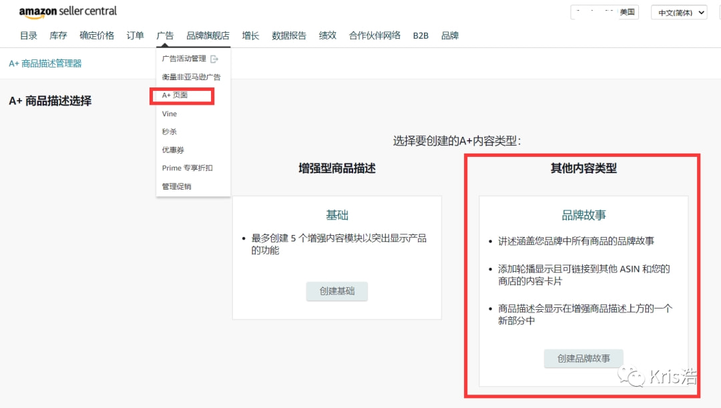Open the B2B menu
Image resolution: width=721 pixels, height=408 pixels.
point(421,35)
